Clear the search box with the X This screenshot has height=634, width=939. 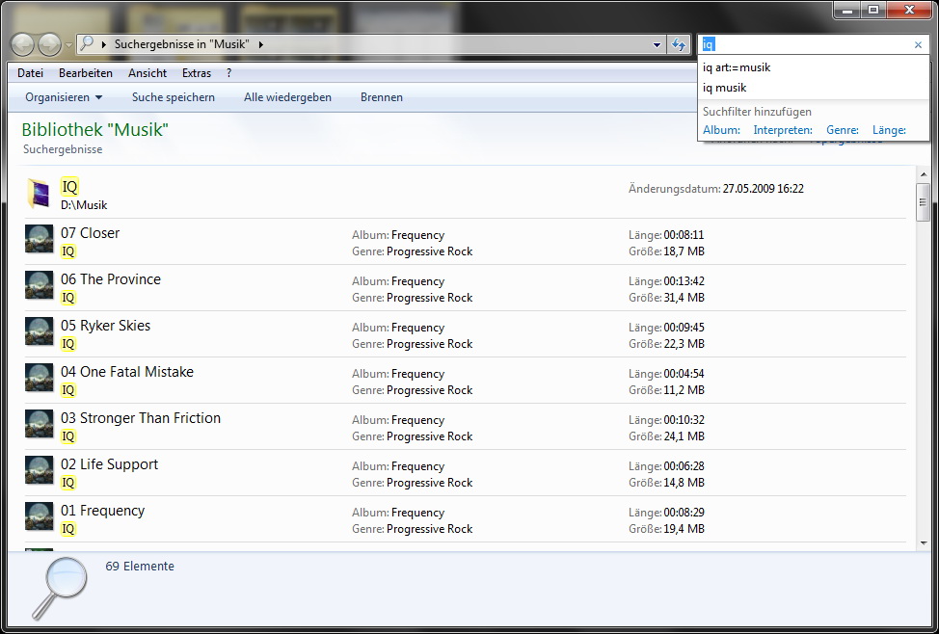(x=918, y=45)
